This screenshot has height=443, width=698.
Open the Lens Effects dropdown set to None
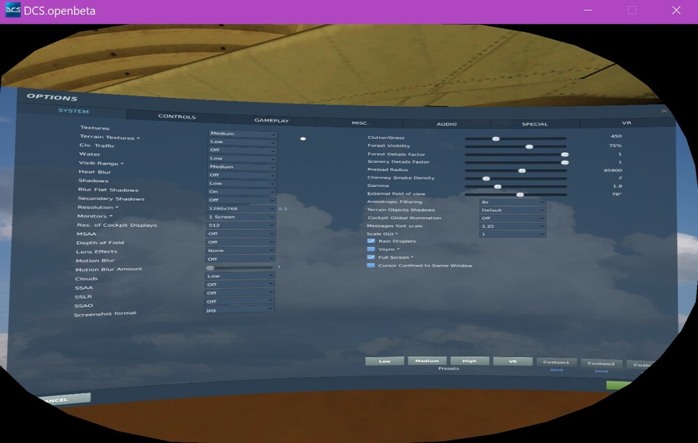point(240,251)
